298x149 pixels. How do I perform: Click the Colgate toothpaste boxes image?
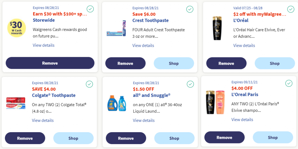16,103
